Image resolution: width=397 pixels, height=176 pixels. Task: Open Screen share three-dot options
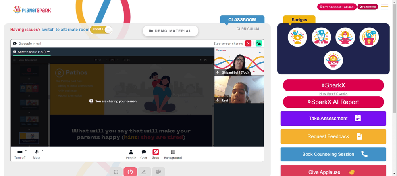click(48, 52)
